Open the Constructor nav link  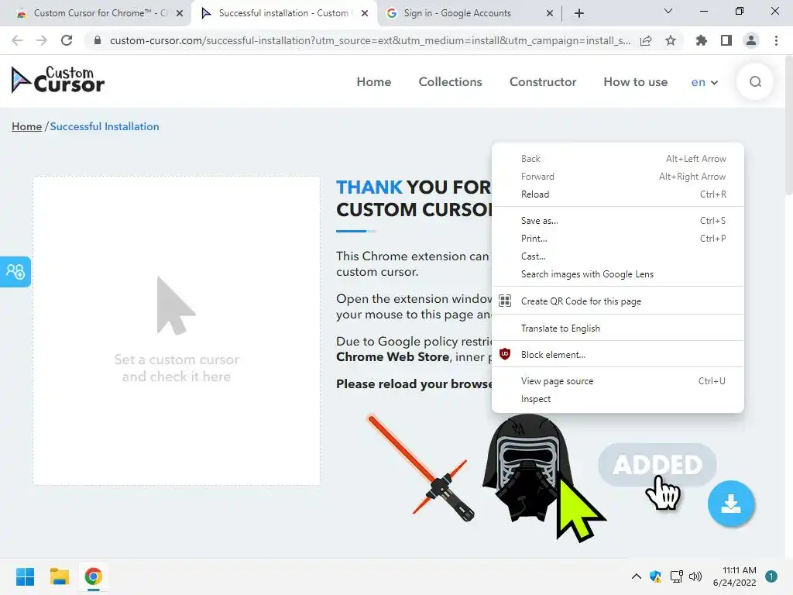click(x=543, y=82)
